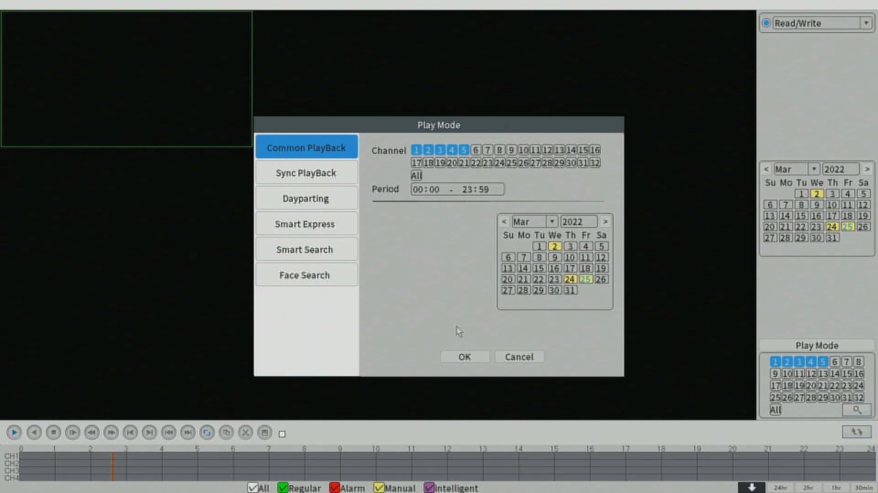Click Cancel in Play Mode dialog
878x493 pixels.
[x=519, y=357]
